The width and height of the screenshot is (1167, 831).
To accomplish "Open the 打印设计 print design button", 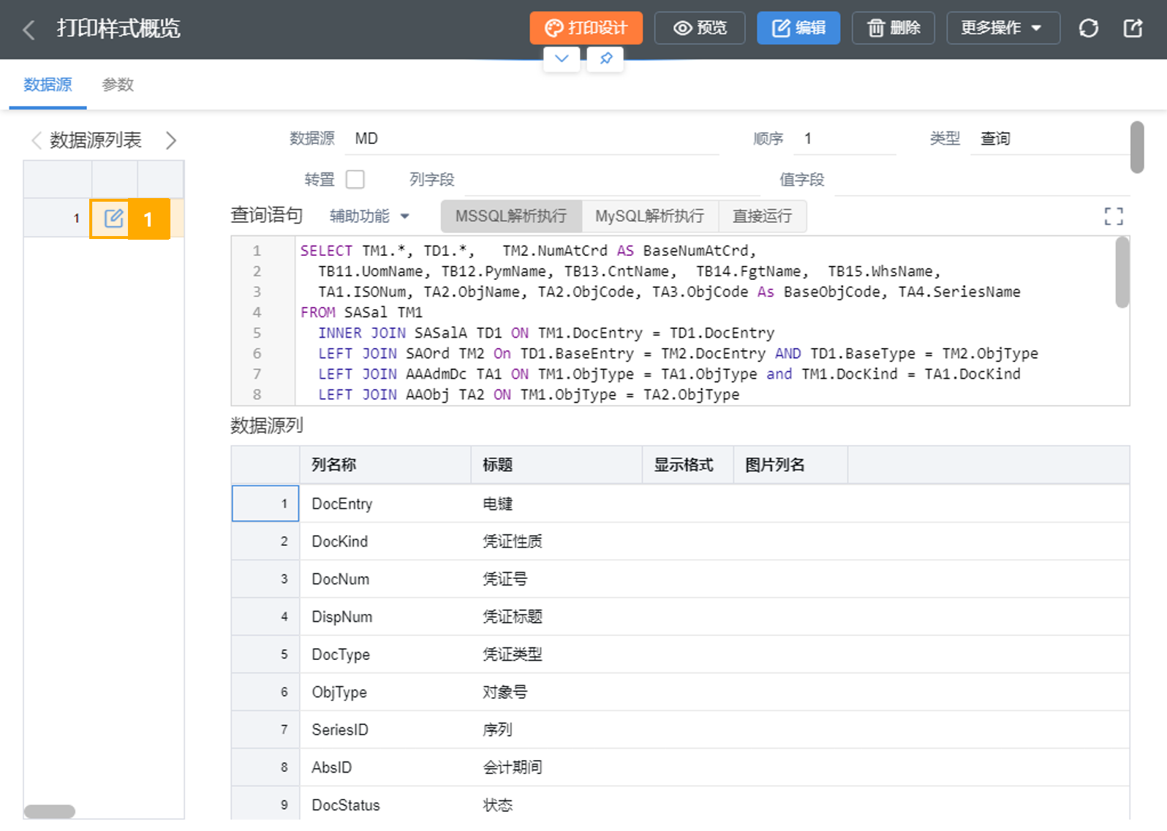I will click(x=586, y=28).
